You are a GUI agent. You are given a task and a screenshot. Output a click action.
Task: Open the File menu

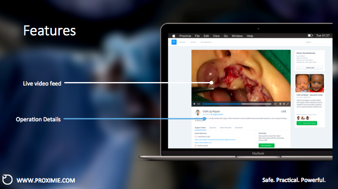click(x=197, y=36)
